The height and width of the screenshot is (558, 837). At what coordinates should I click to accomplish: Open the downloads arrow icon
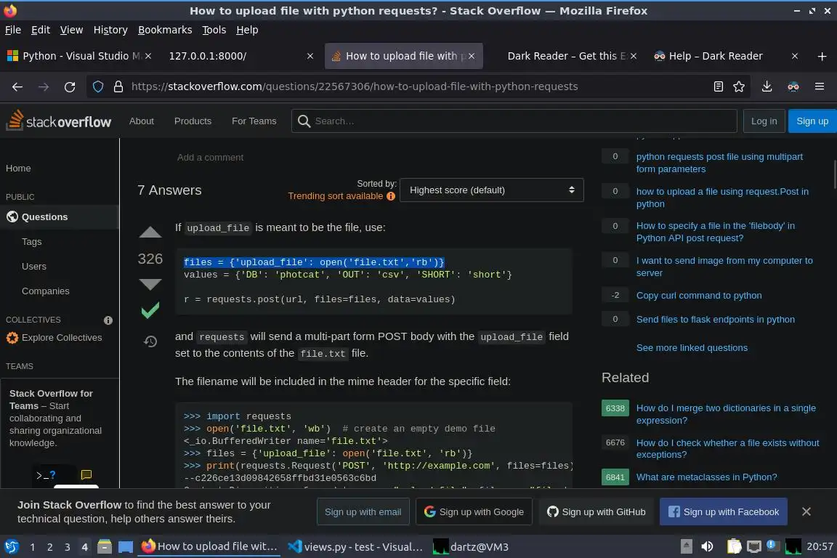[767, 86]
